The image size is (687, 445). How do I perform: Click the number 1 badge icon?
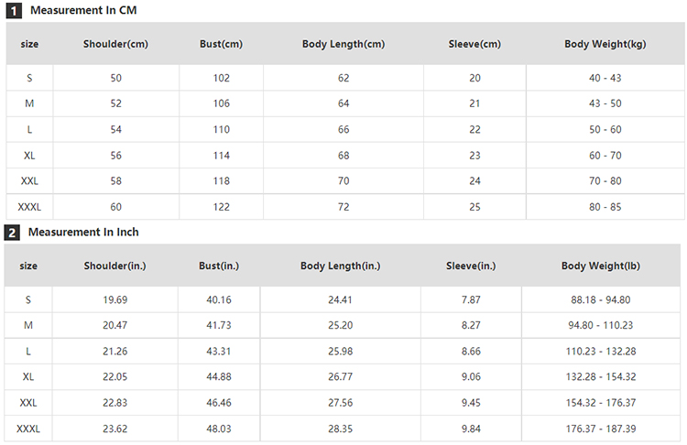[13, 11]
